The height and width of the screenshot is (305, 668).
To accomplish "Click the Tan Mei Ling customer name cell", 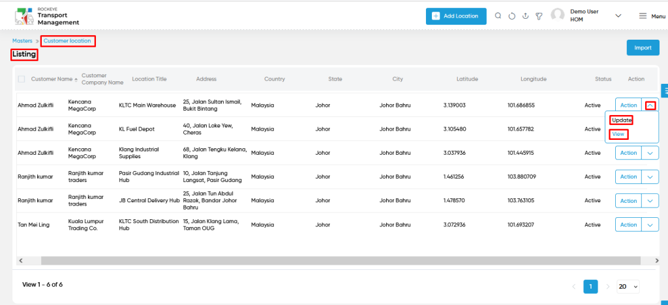I will pyautogui.click(x=34, y=225).
